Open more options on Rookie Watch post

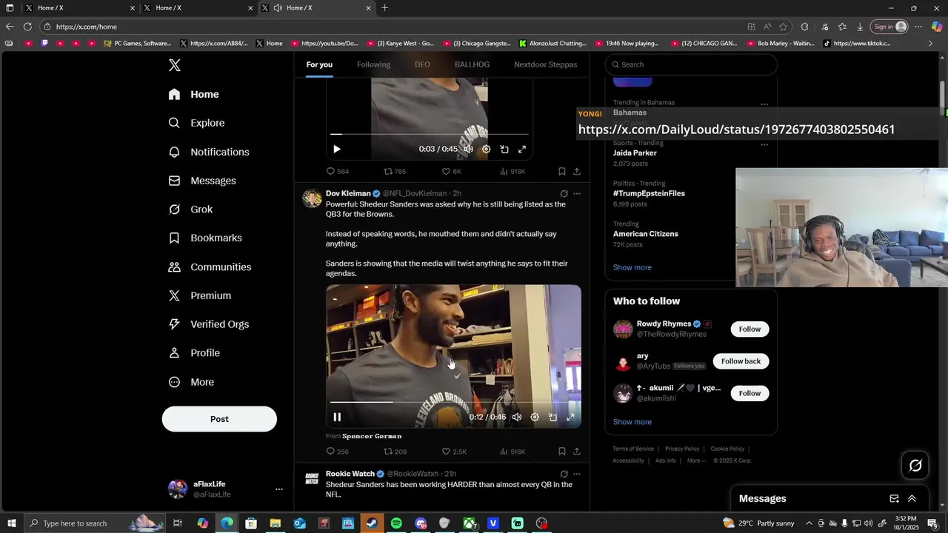coord(577,474)
